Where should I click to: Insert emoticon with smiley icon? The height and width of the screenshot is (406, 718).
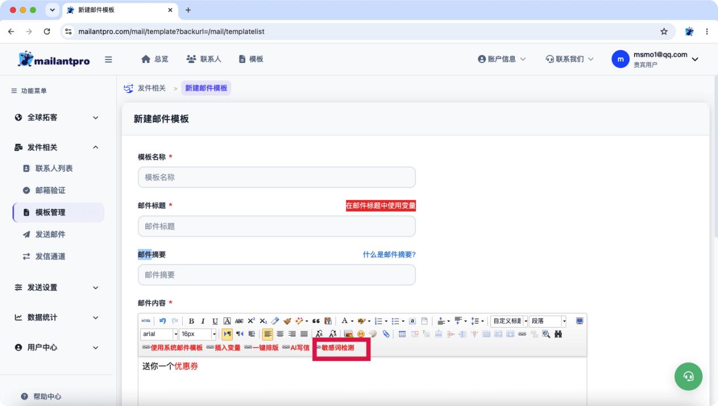coord(361,334)
